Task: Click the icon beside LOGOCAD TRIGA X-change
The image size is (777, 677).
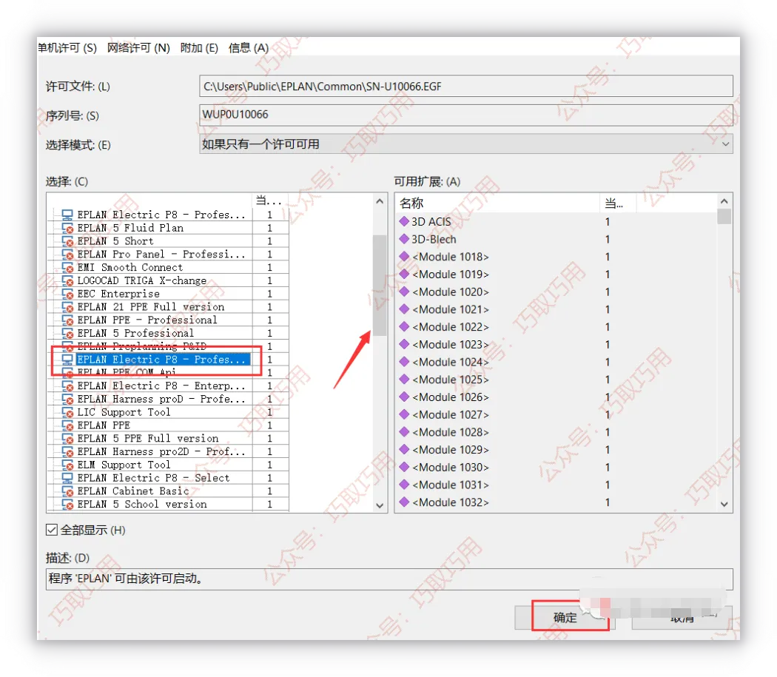Action: tap(67, 280)
